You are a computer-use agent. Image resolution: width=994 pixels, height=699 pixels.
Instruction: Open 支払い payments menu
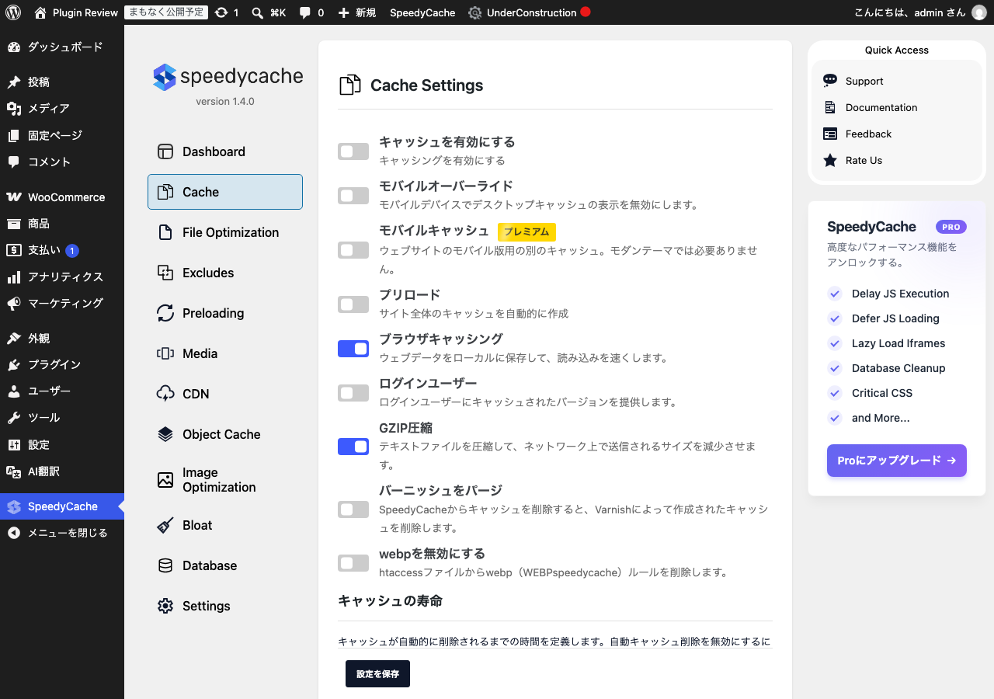(x=62, y=250)
